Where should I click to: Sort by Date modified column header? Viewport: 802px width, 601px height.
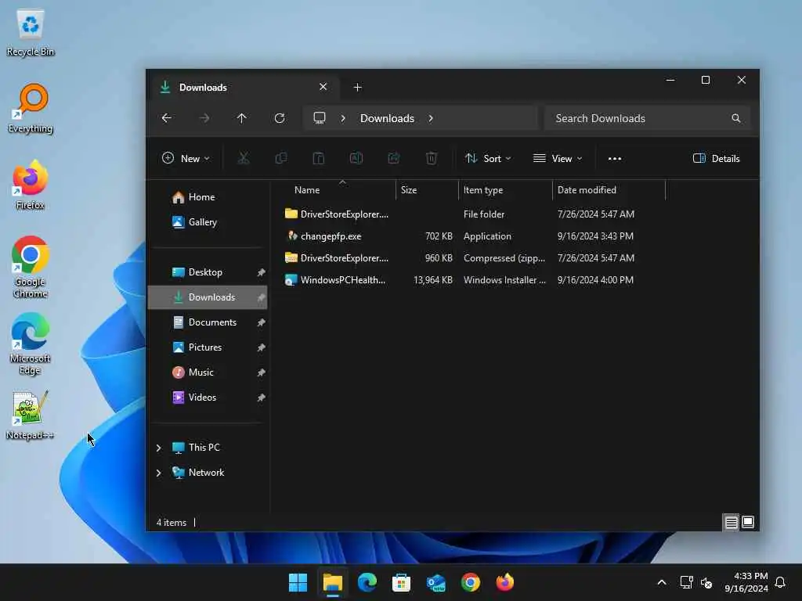(x=587, y=190)
